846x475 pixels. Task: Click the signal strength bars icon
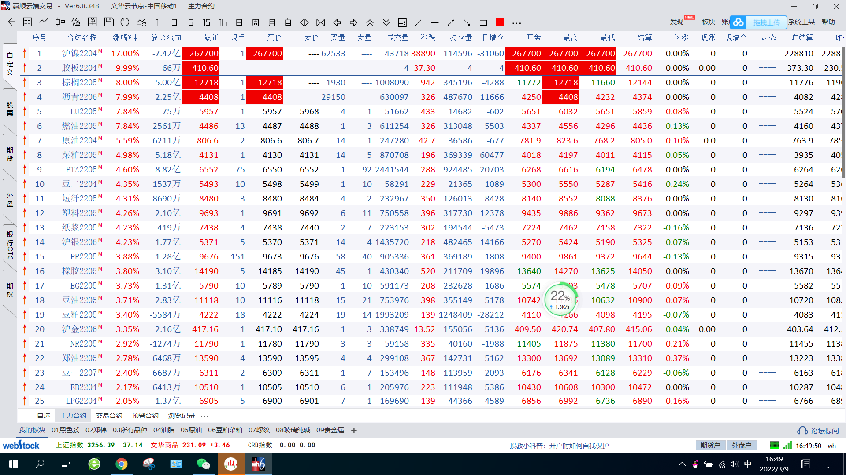788,445
